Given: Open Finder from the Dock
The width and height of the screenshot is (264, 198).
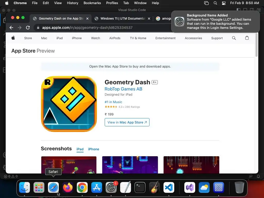Looking at the screenshot, I should 24,187.
